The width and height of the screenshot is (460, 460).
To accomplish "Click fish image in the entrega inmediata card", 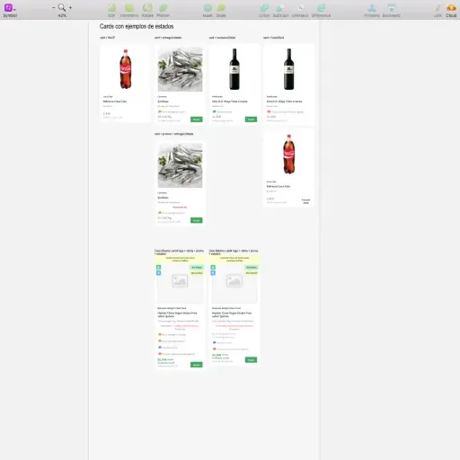I will [180, 69].
